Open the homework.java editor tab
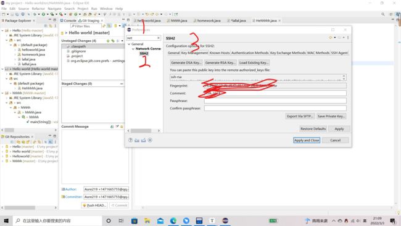Screen dimensions: 401x226 tap(207, 20)
